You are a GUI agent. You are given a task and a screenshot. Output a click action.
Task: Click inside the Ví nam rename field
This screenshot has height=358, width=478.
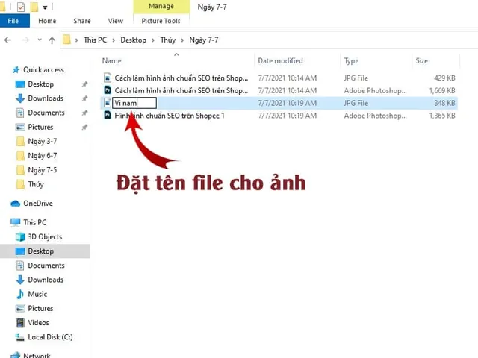tap(134, 103)
